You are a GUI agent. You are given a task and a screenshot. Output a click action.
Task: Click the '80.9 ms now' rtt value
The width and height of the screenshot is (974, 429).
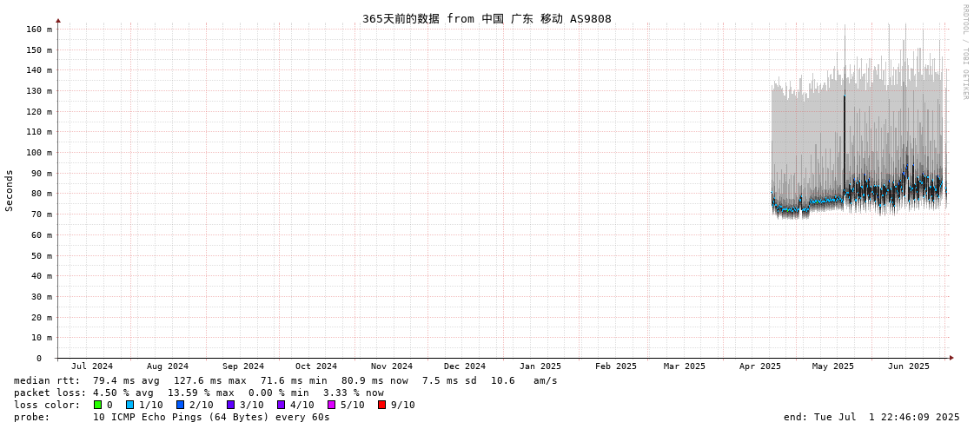point(374,380)
